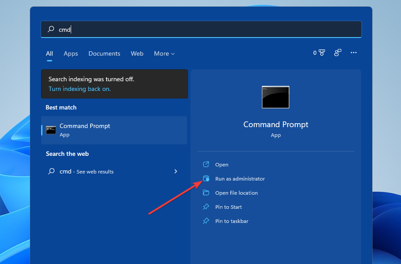Choose Open file location
The height and width of the screenshot is (264, 401).
coord(236,193)
